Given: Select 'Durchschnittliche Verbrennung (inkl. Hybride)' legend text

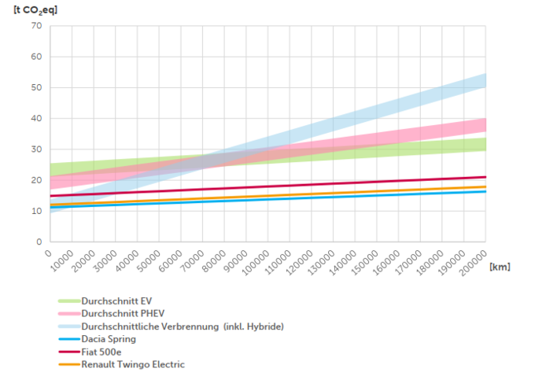Looking at the screenshot, I should point(183,327).
